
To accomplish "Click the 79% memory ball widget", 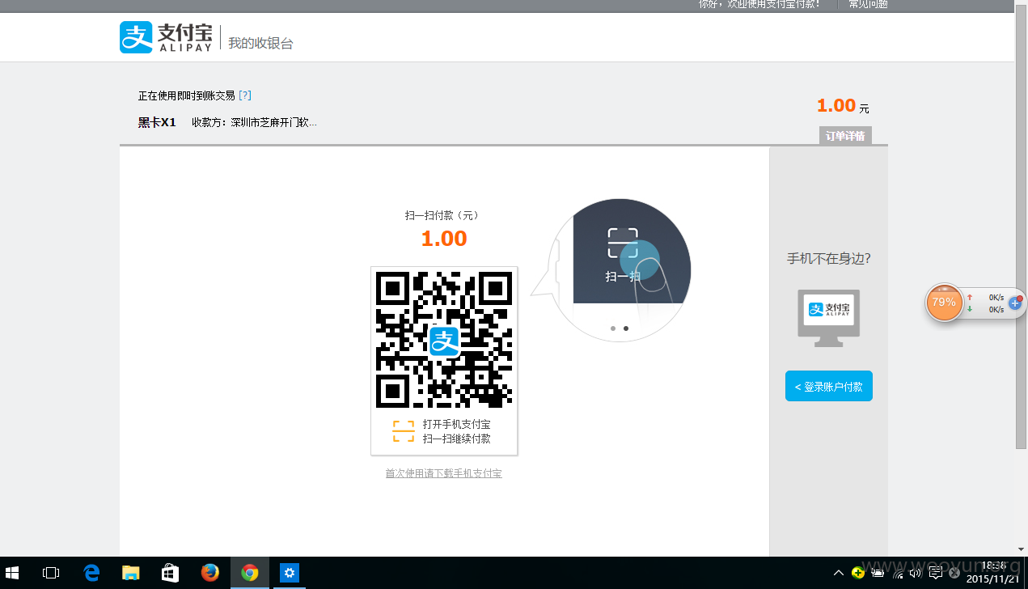I will pos(944,303).
